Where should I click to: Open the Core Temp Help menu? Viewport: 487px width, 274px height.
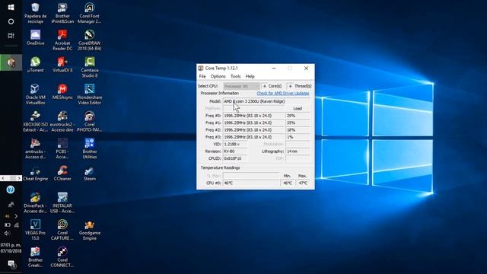coord(250,76)
